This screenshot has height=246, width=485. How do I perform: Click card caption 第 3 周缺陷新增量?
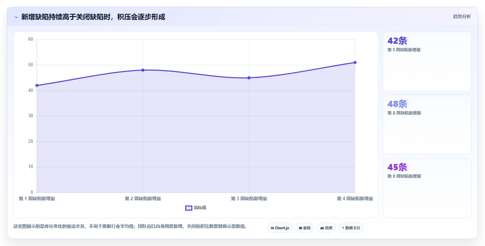click(404, 176)
